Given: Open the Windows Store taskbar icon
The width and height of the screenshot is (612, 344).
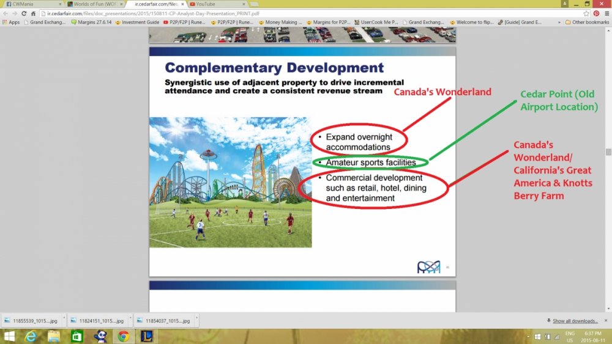Looking at the screenshot, I should click(x=77, y=336).
